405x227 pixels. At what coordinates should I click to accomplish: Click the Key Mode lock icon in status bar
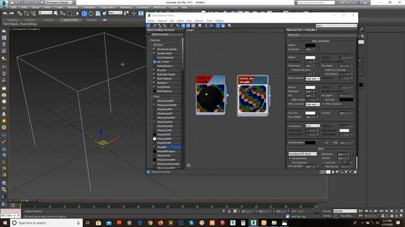(x=229, y=211)
